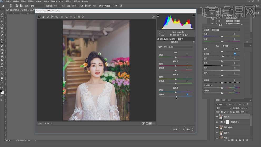Toggle the 对齐 checkbox in options bar
261x147 pixels.
coord(86,6)
